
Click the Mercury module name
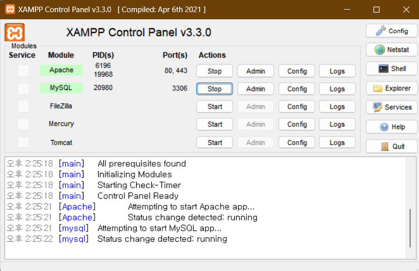click(x=61, y=124)
